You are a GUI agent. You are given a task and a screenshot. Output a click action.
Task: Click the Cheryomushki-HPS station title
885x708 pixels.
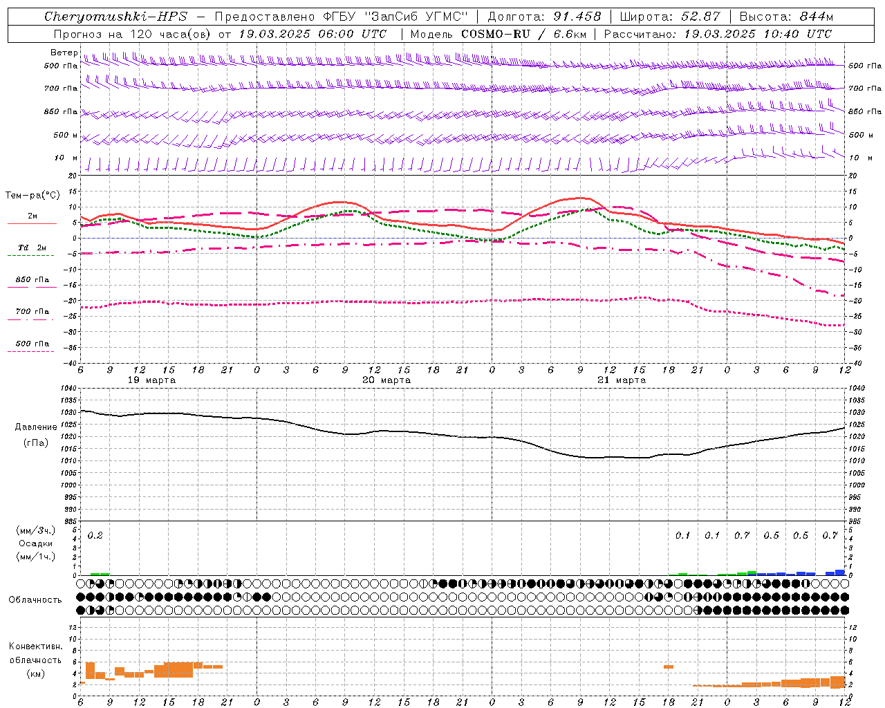point(115,17)
